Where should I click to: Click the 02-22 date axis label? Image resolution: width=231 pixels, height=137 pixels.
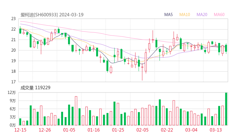(x=167, y=130)
